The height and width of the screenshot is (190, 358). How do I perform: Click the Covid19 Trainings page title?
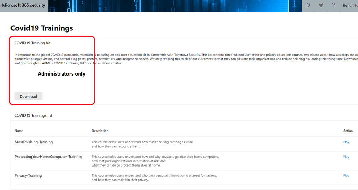click(42, 28)
